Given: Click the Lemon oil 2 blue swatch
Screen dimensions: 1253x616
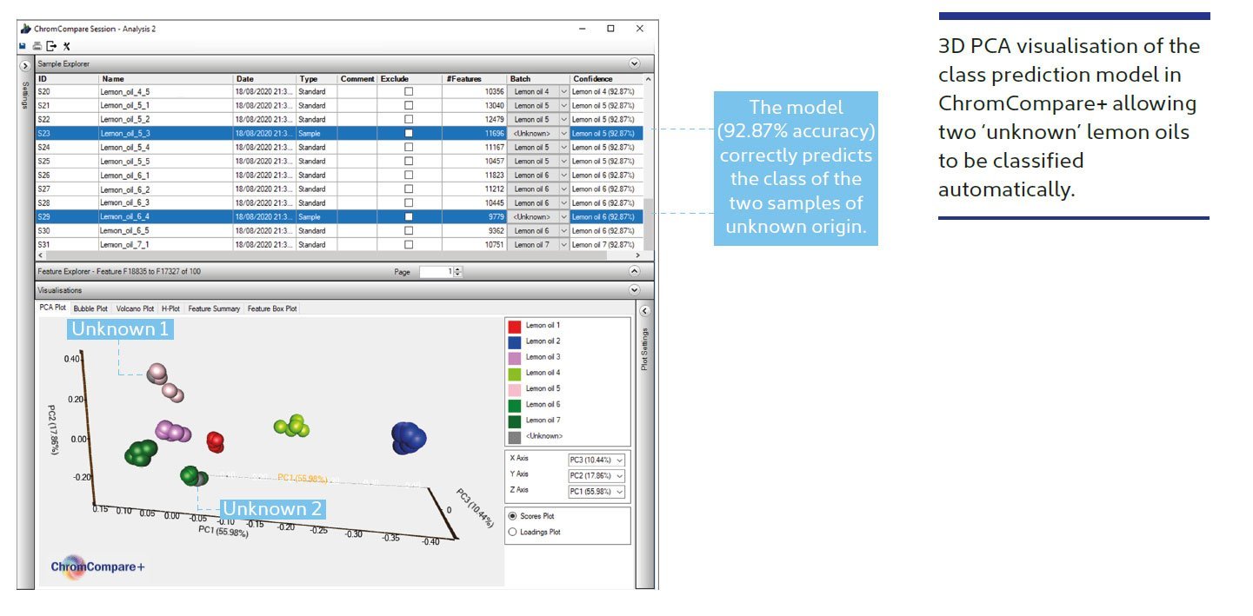Looking at the screenshot, I should click(x=515, y=342).
